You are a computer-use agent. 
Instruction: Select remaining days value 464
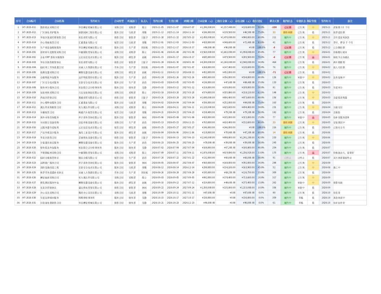click(x=274, y=62)
